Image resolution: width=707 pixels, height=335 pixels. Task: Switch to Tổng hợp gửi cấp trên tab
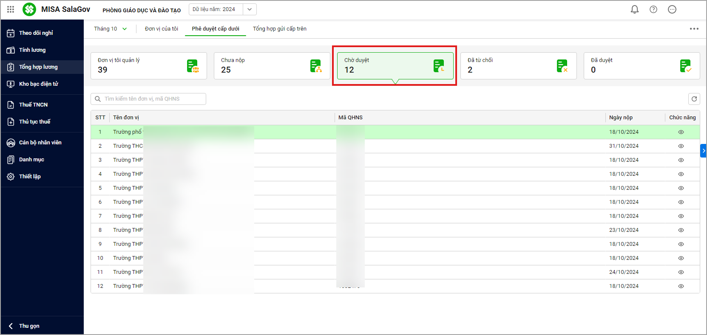tap(279, 29)
